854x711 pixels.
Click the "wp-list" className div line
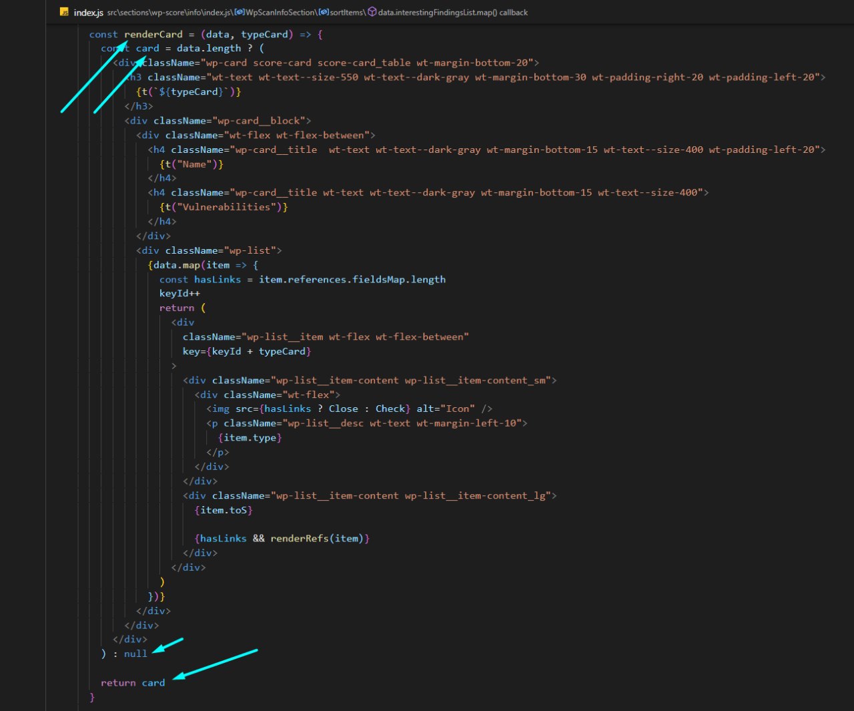(x=209, y=250)
